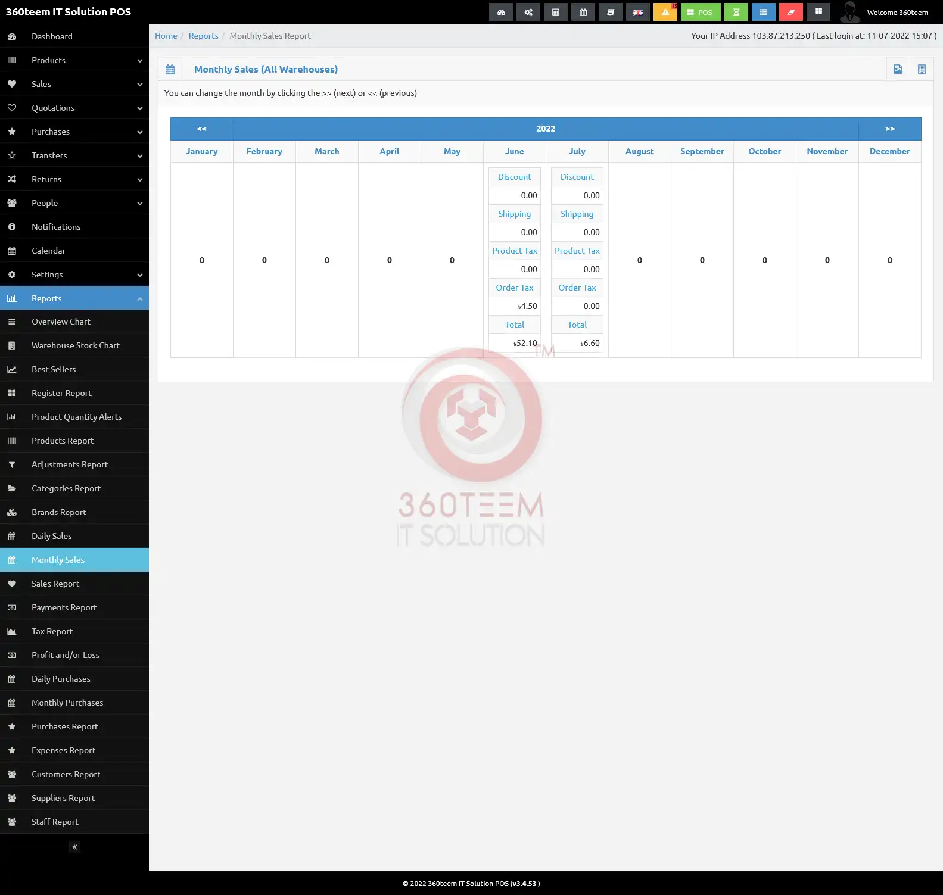
Task: Click Tax Report area chart icon
Action: [x=12, y=631]
